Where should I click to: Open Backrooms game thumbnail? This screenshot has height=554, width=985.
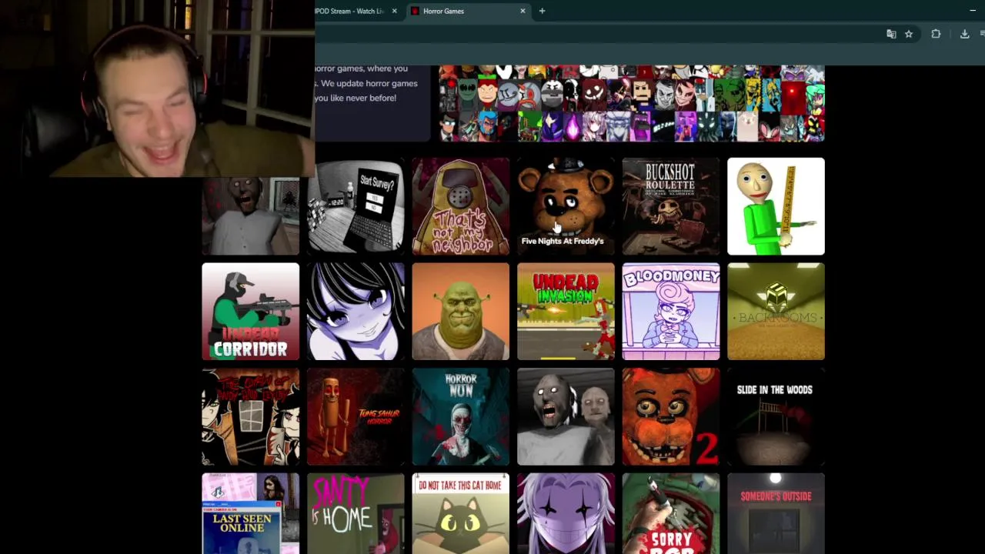[x=776, y=312]
